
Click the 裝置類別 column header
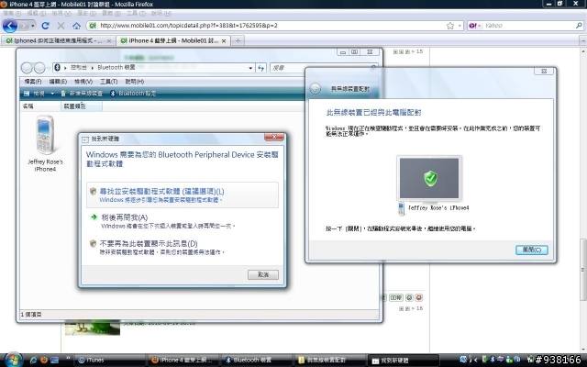82,106
